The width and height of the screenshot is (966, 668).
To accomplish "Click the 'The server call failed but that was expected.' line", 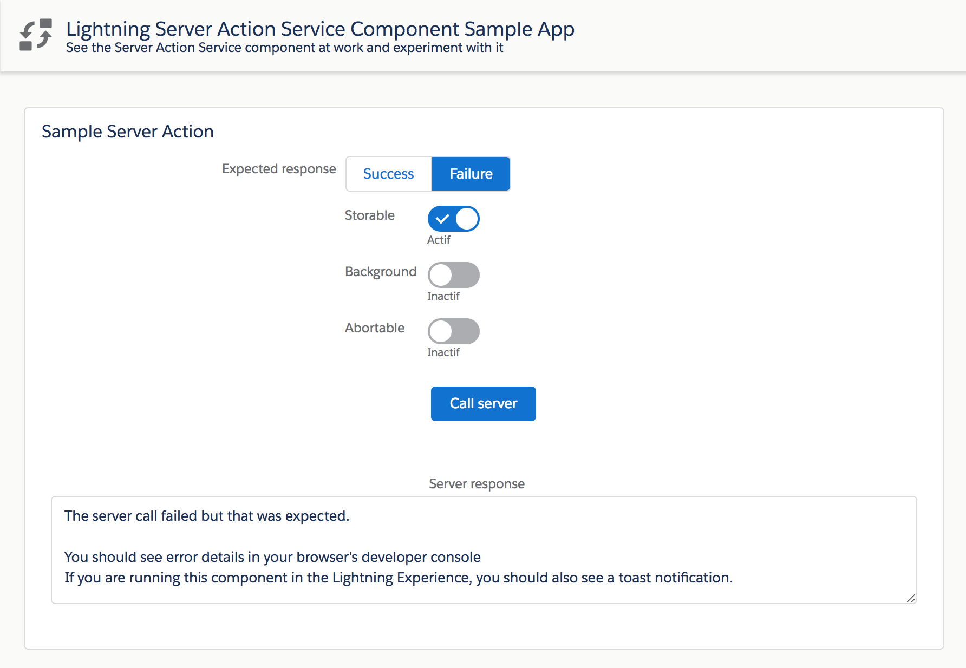I will 207,516.
